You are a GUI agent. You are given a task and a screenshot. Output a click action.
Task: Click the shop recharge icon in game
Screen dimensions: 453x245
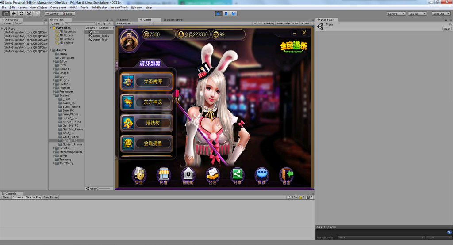coord(164,174)
